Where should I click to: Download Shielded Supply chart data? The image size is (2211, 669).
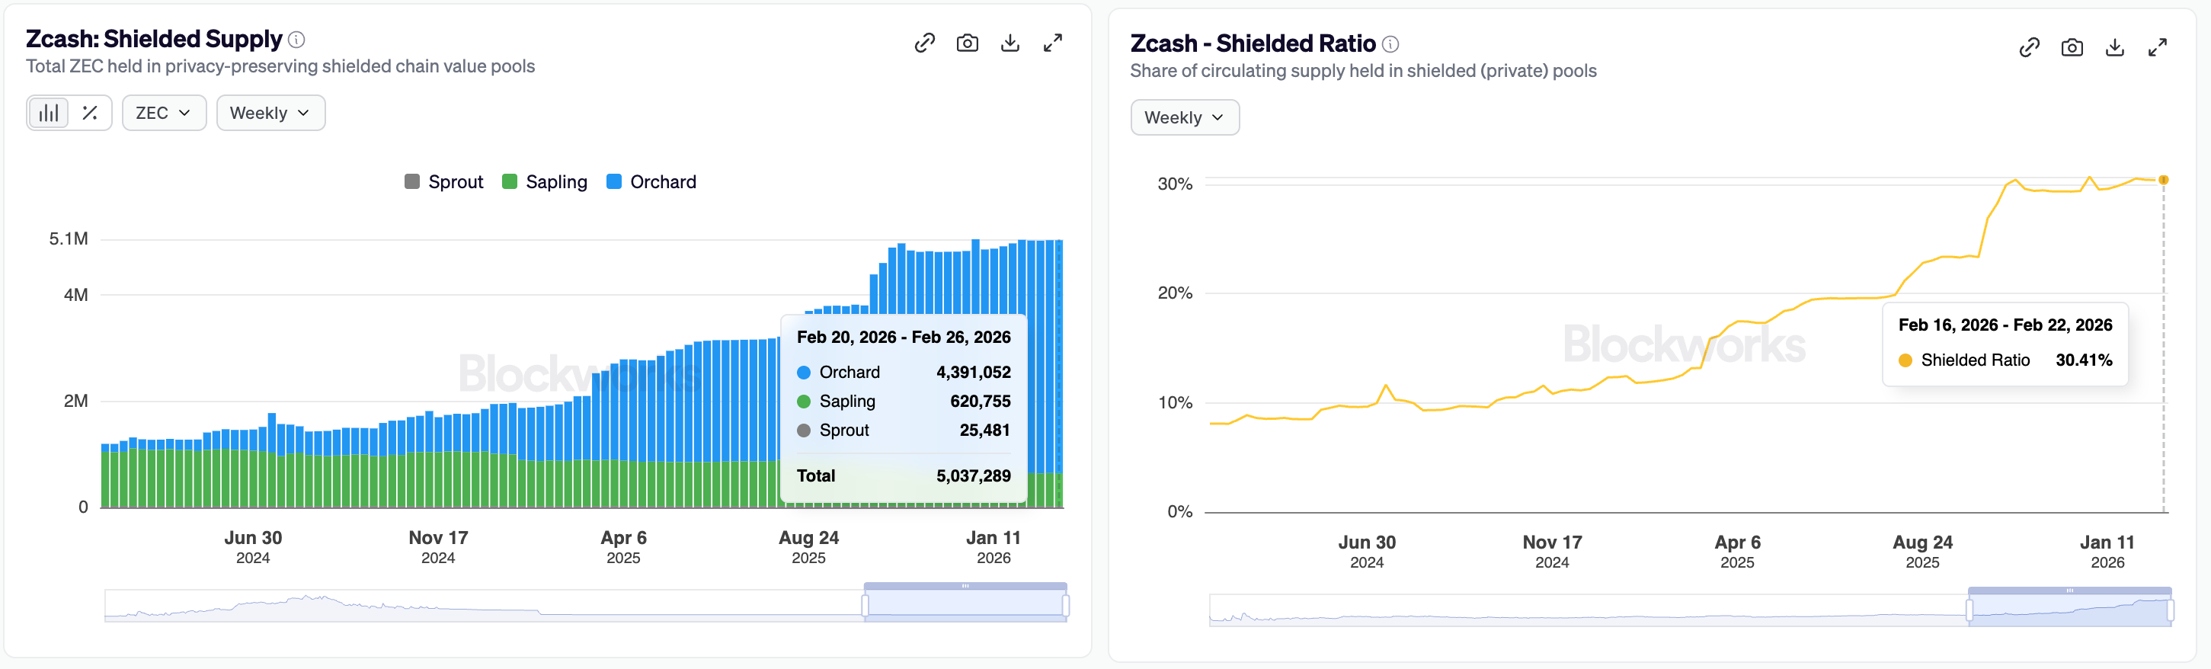(1010, 43)
